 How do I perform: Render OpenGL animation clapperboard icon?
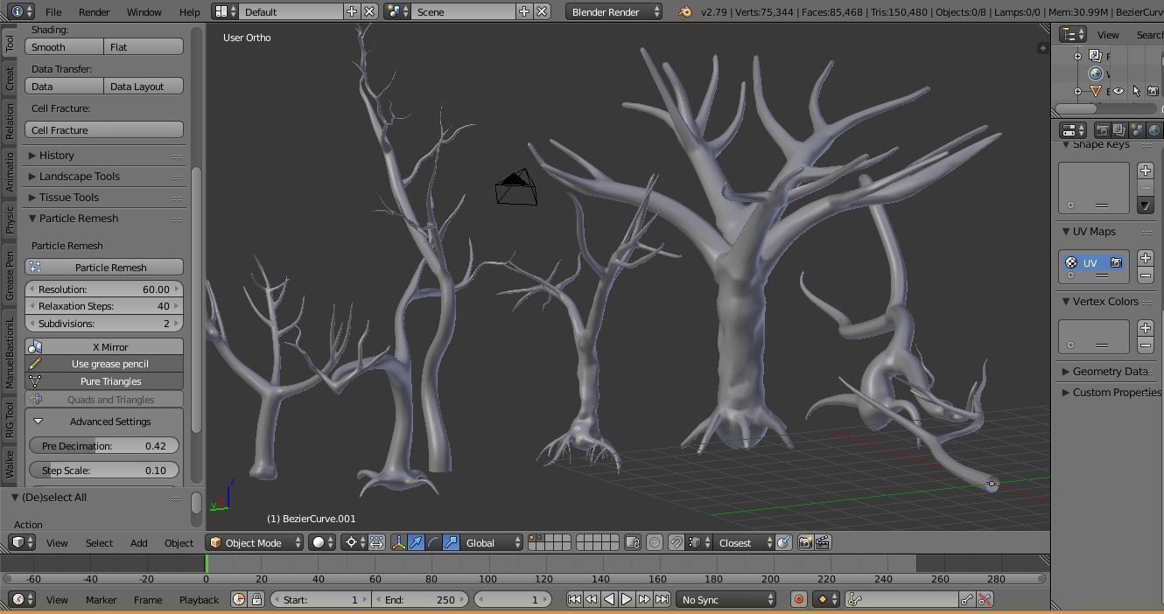click(823, 542)
